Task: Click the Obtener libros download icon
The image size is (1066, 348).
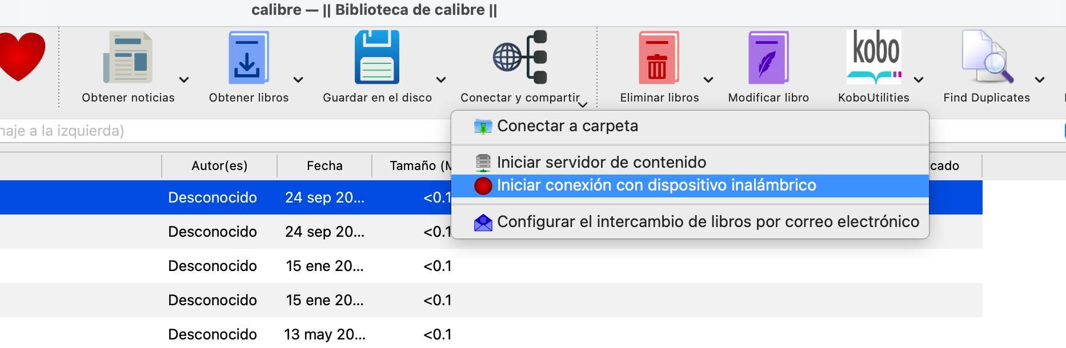Action: (249, 58)
